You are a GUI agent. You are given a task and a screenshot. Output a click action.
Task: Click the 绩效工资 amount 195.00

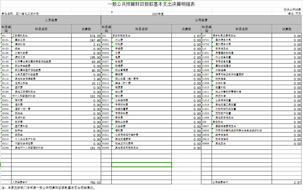(86, 57)
